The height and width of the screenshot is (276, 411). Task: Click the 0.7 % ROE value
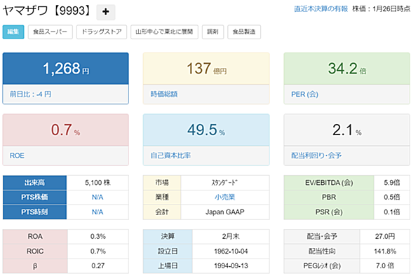65,130
